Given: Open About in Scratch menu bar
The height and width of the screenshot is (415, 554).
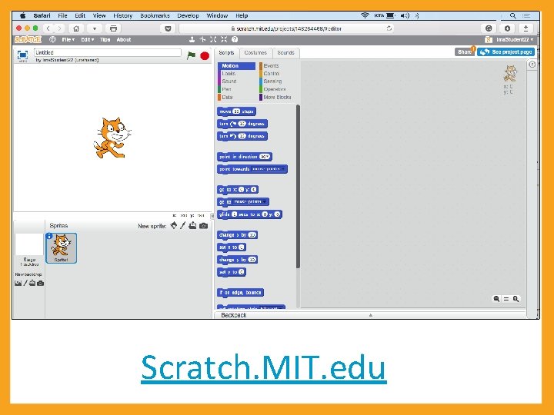Looking at the screenshot, I should (x=124, y=39).
